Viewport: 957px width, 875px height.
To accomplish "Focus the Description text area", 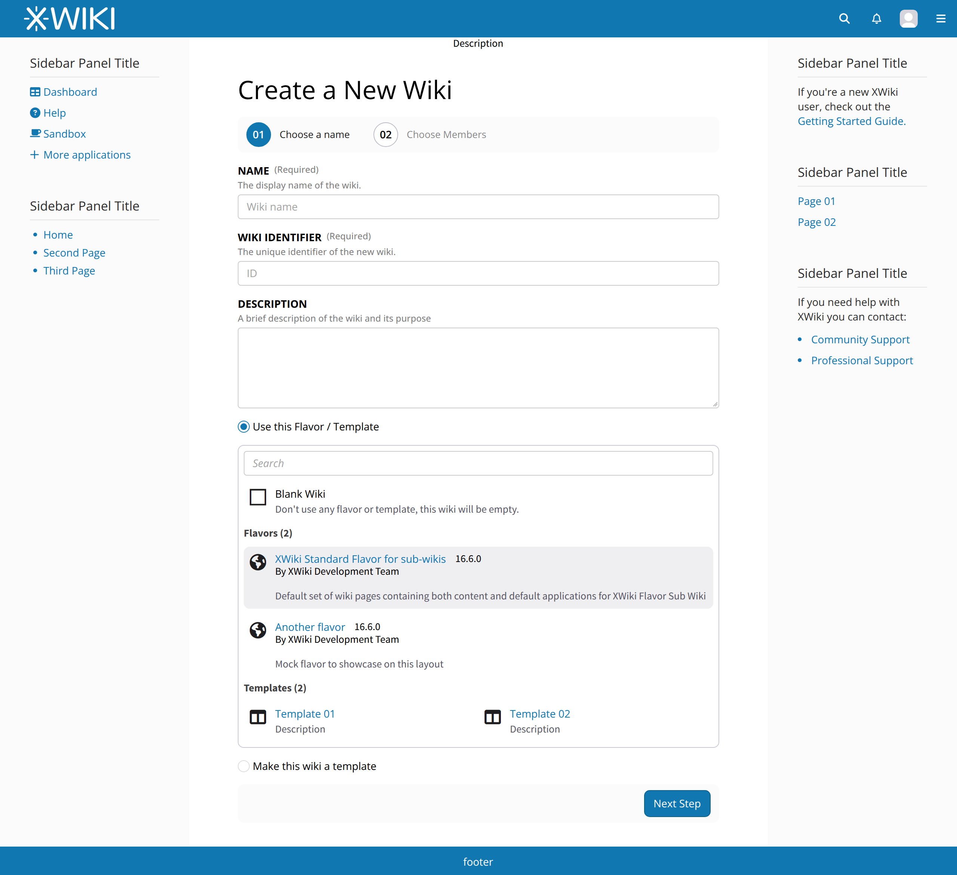I will [x=478, y=368].
